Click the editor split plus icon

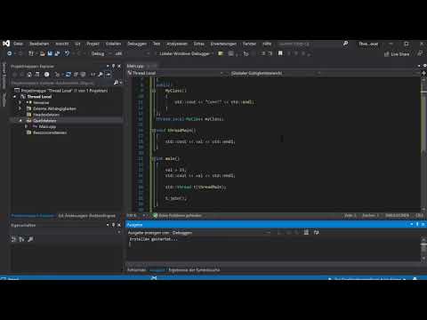point(423,73)
